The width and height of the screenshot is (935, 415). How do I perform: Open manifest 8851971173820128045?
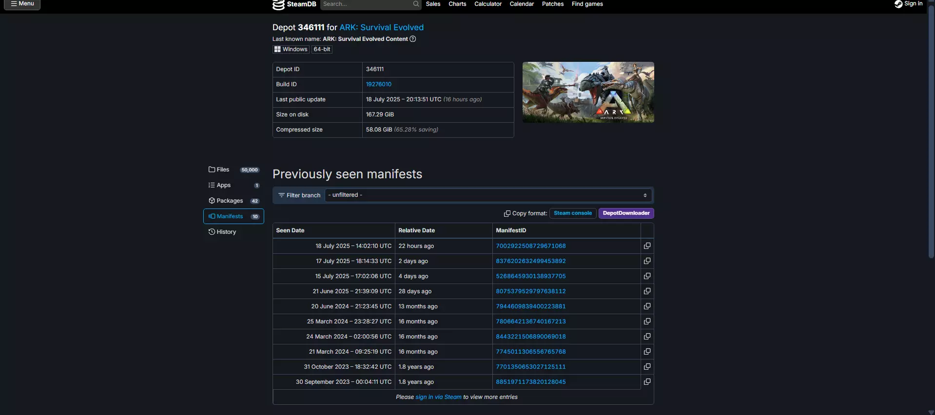click(x=531, y=382)
